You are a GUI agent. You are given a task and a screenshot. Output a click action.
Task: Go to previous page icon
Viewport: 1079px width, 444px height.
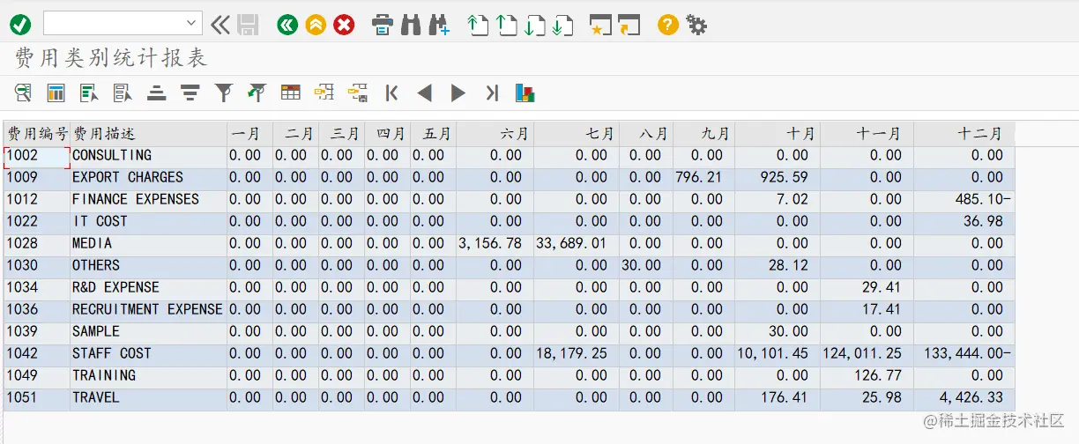coord(507,25)
